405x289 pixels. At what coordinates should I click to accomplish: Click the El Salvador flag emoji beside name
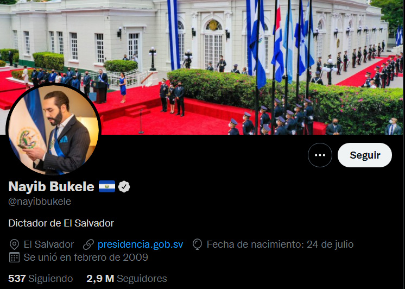(x=106, y=186)
